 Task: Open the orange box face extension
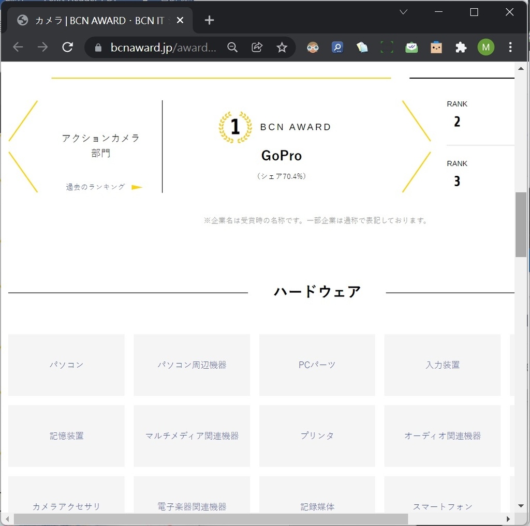(x=436, y=47)
